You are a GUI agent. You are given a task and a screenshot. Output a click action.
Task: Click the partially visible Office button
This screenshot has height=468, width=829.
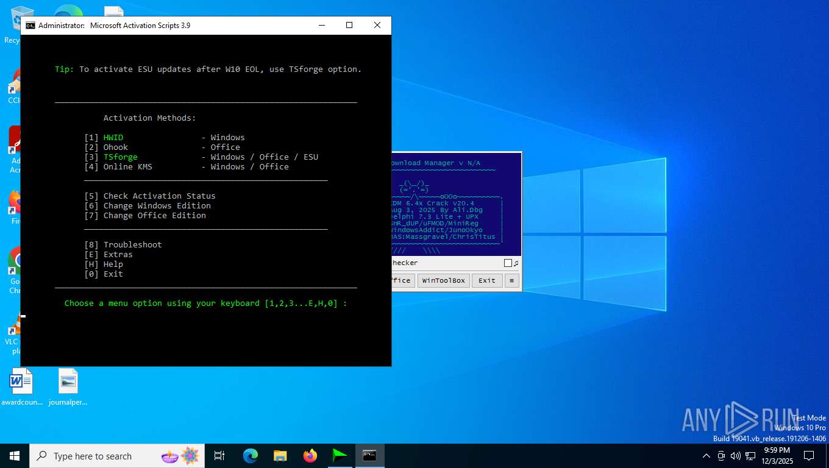pos(403,280)
